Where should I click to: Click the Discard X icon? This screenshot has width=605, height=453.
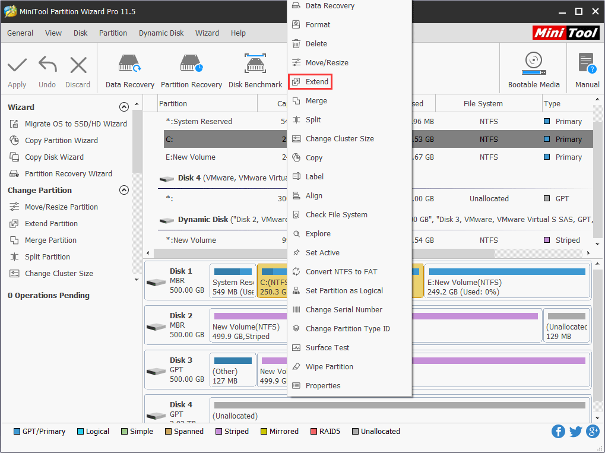pos(78,65)
